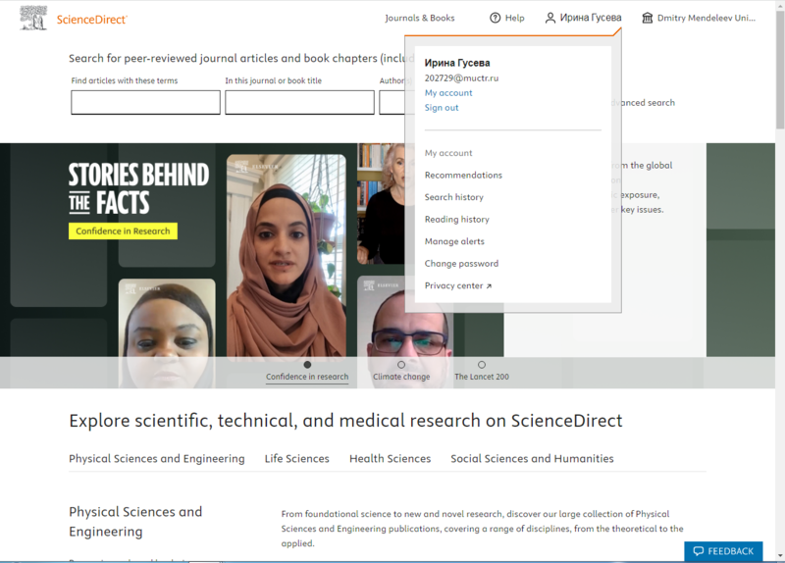
Task: Select The Lancet 200 carousel dot
Action: [482, 365]
